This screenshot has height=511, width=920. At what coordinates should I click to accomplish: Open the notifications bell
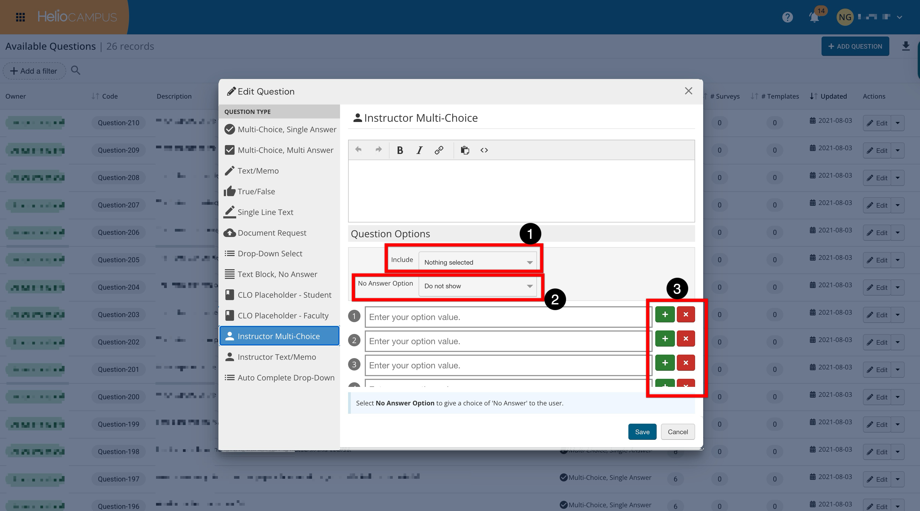pyautogui.click(x=814, y=17)
